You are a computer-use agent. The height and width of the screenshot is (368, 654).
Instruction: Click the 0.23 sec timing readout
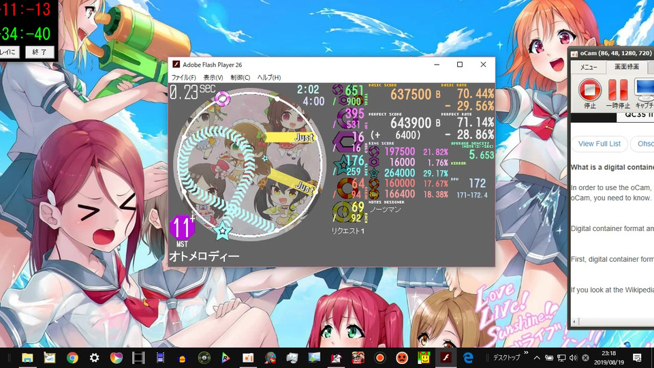192,92
